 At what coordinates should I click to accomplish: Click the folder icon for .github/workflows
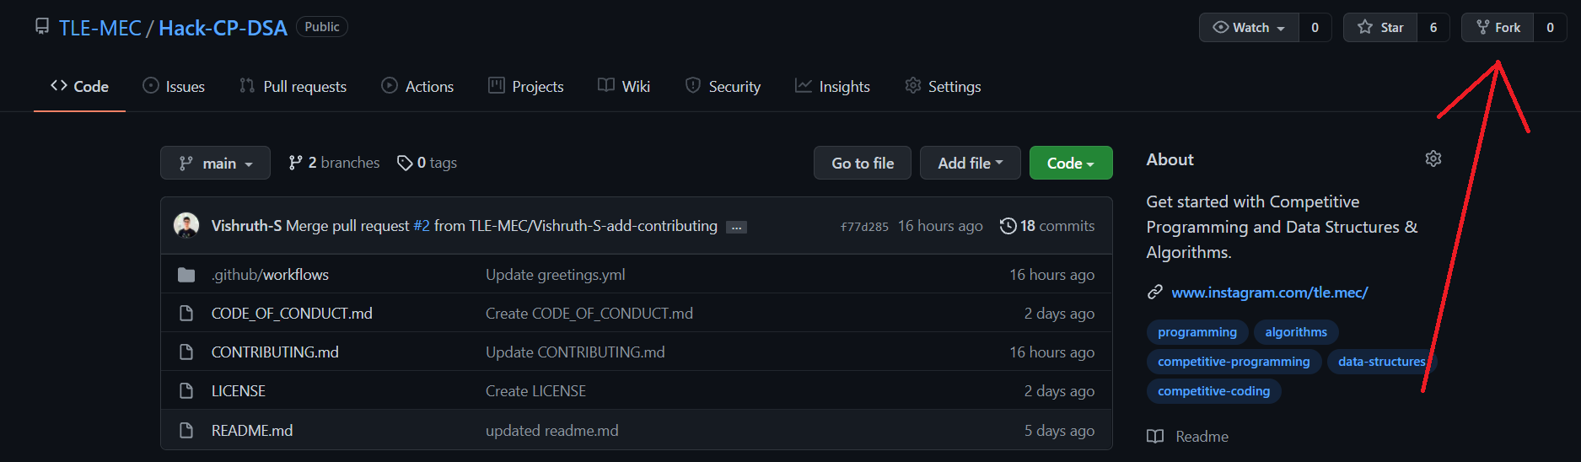pos(186,275)
